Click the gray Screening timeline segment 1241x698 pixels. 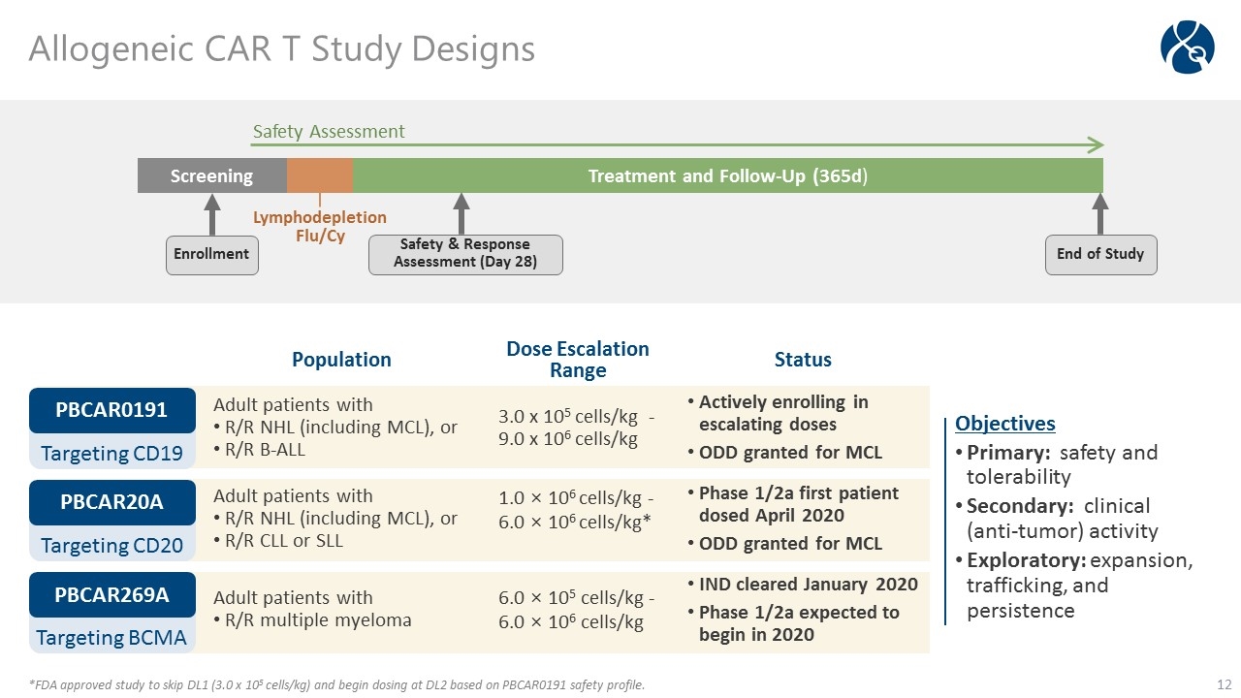(212, 175)
